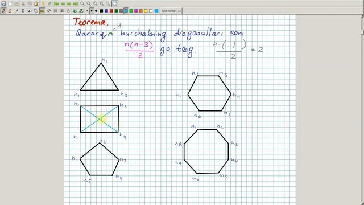The height and width of the screenshot is (205, 364).
Task: Open the Arial Normal font selector
Action: click(x=171, y=11)
